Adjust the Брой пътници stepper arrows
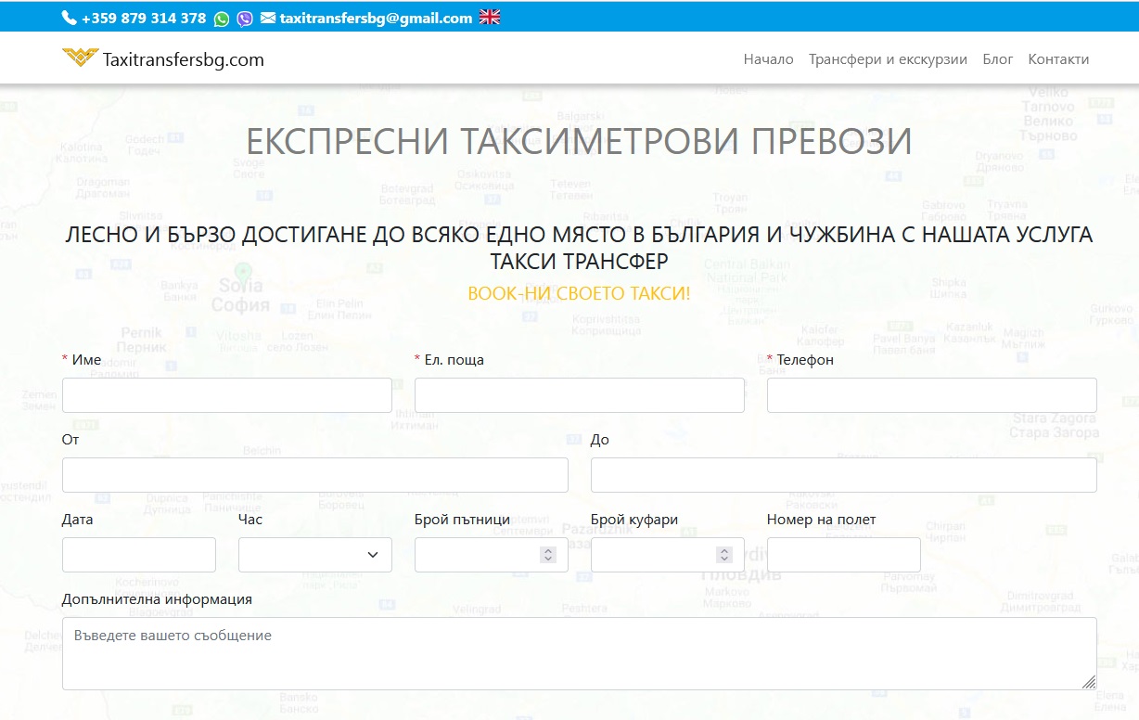Image resolution: width=1139 pixels, height=720 pixels. click(548, 555)
